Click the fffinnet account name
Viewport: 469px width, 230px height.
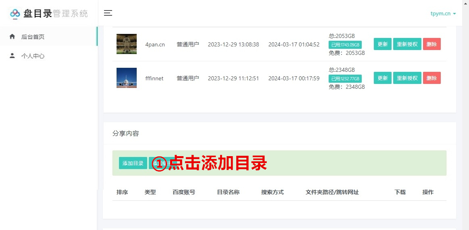[154, 78]
